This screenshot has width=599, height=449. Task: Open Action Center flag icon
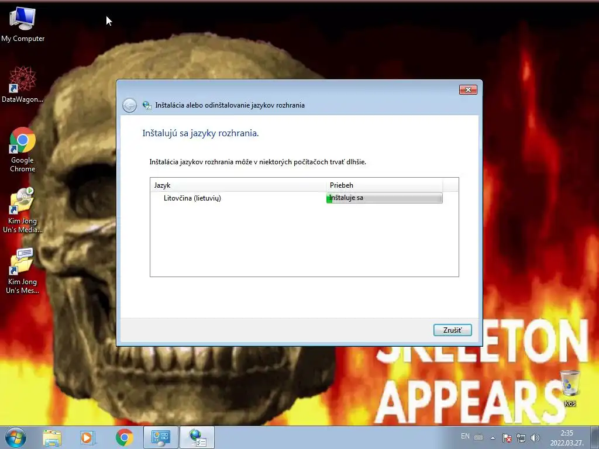click(507, 438)
